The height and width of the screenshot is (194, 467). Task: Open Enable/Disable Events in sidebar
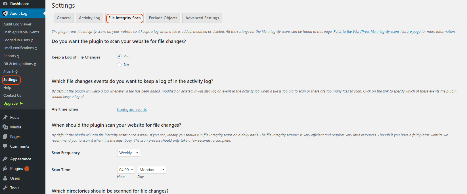tap(21, 32)
